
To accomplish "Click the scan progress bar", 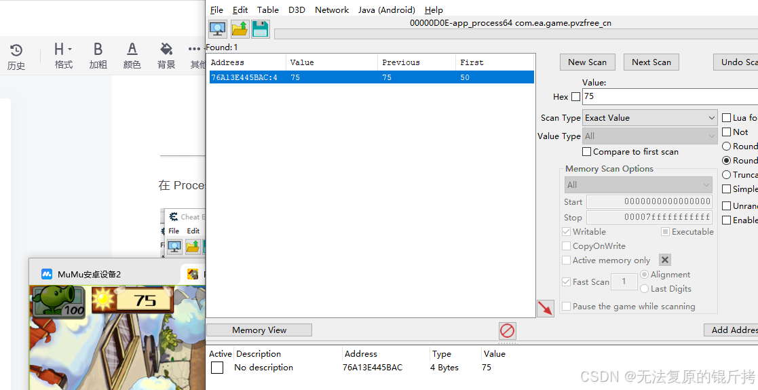I will 516,33.
